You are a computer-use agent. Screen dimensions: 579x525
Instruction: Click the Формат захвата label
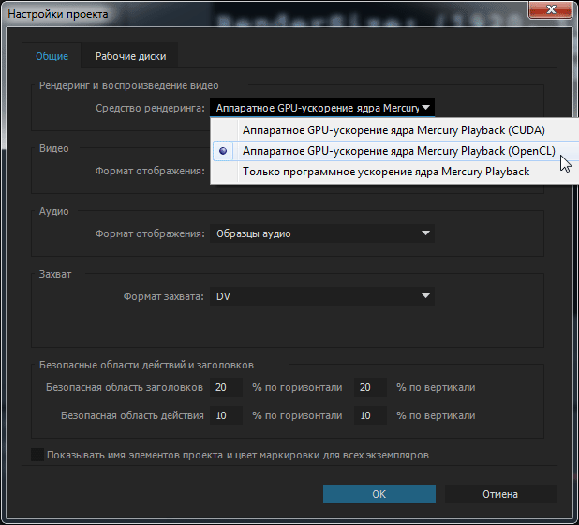click(164, 296)
